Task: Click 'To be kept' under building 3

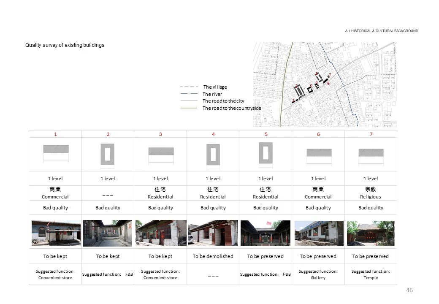Action: (x=160, y=256)
